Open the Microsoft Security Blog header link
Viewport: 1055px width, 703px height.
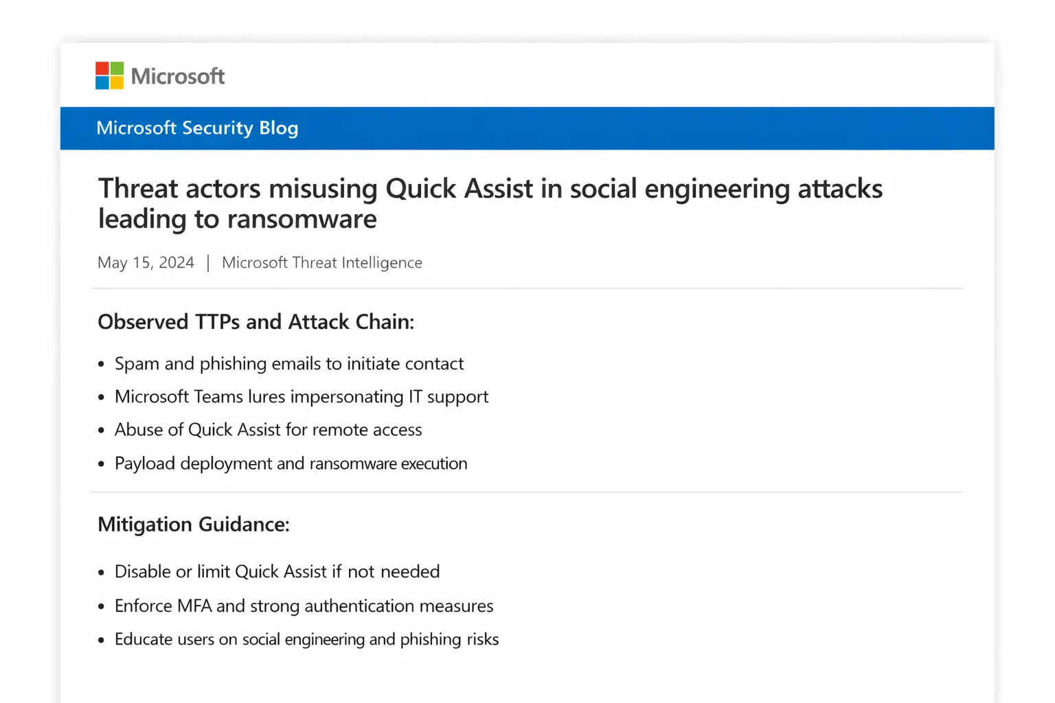(197, 128)
